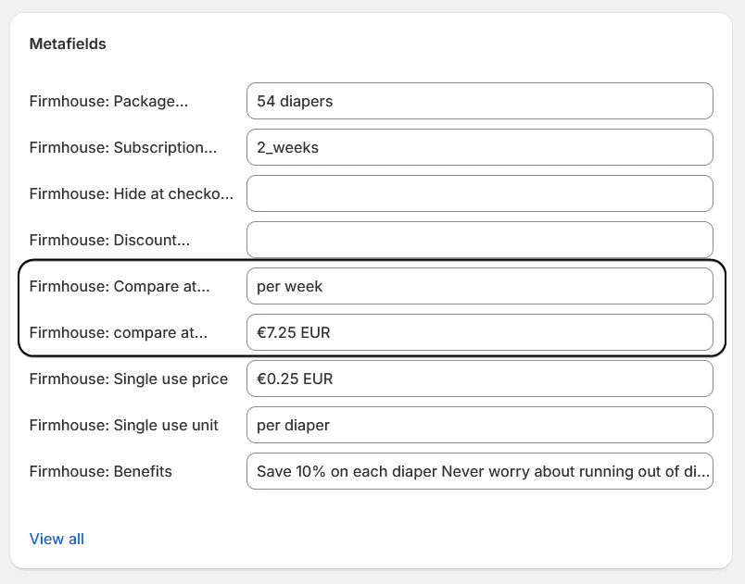Focus the 'per diaper' Single use unit input
745x584 pixels.
(x=479, y=425)
